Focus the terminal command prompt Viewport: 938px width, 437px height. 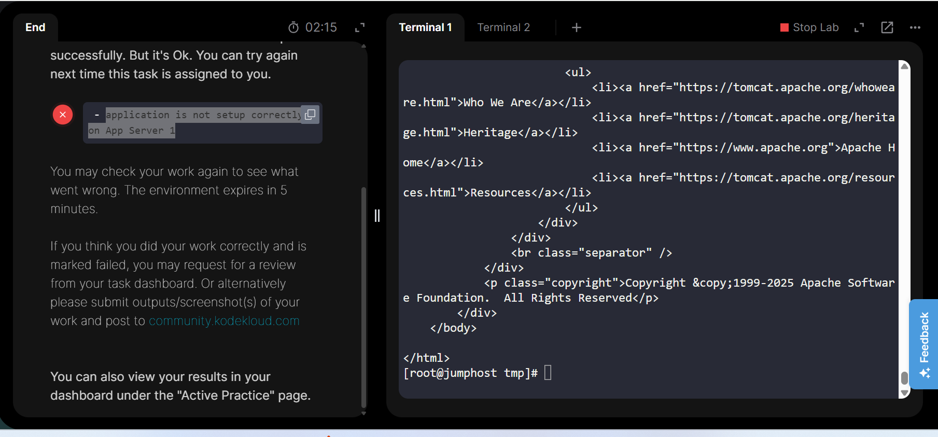point(548,373)
